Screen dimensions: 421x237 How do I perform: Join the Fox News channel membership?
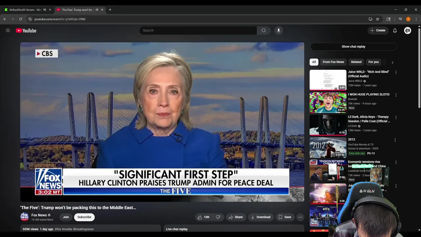click(66, 217)
